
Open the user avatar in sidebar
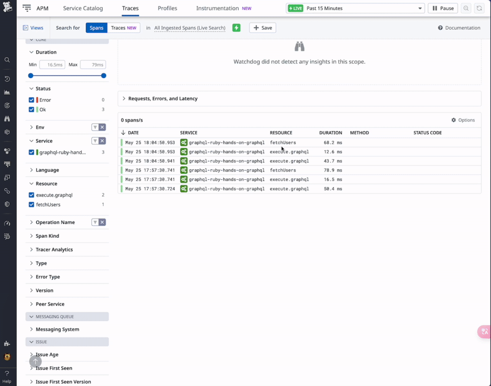[x=7, y=357]
